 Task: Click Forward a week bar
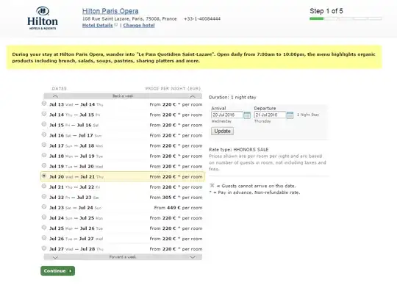[x=123, y=257]
